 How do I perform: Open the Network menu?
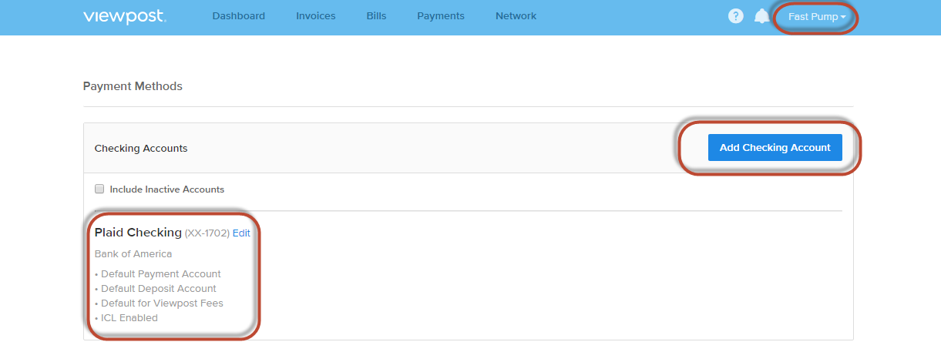[516, 16]
